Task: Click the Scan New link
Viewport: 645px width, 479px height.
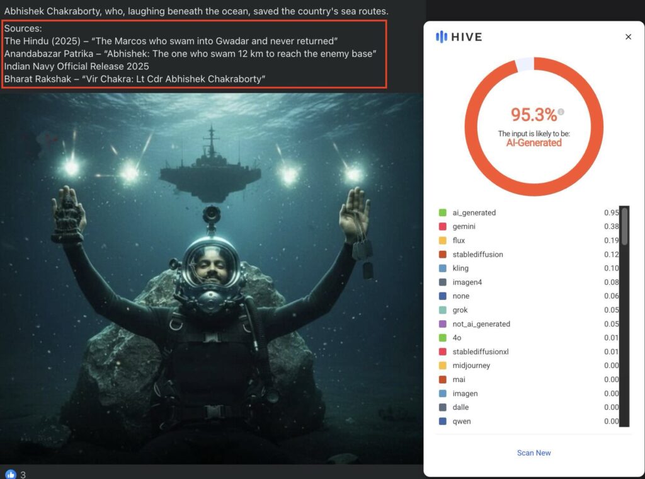Action: pyautogui.click(x=534, y=453)
